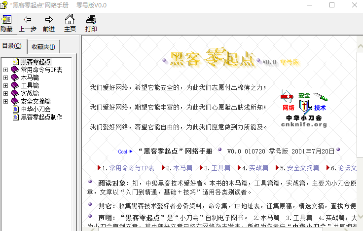Click the purple book icon beside 木马篇

15,77
